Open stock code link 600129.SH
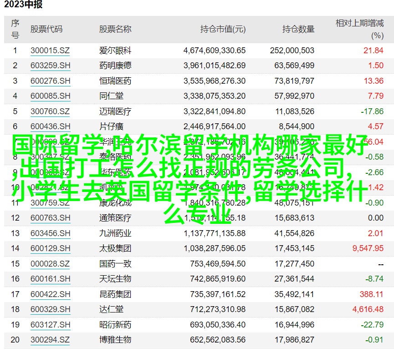The width and height of the screenshot is (394, 353). (x=50, y=248)
